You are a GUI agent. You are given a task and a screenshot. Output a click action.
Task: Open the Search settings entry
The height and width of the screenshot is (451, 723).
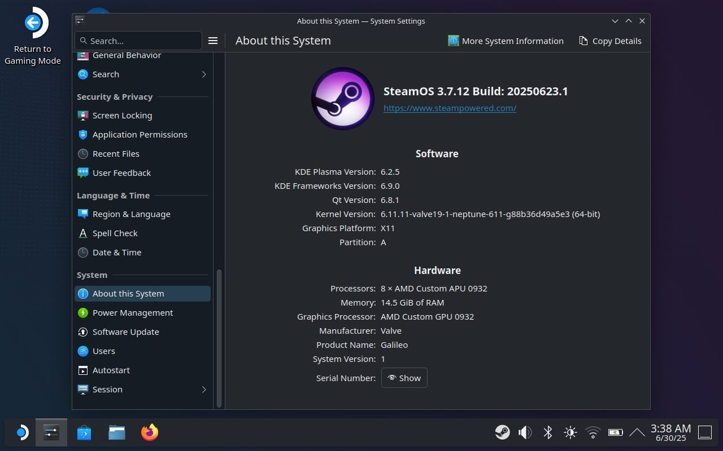pyautogui.click(x=142, y=74)
